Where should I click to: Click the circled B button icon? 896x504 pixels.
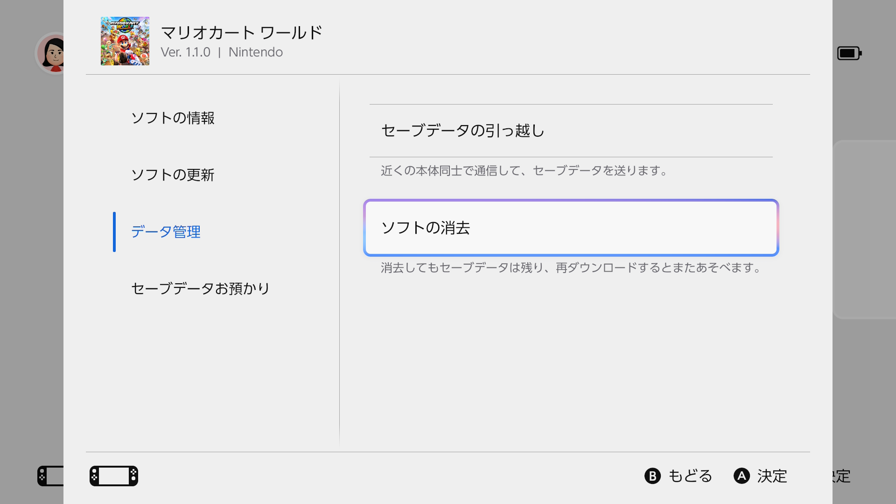(652, 476)
